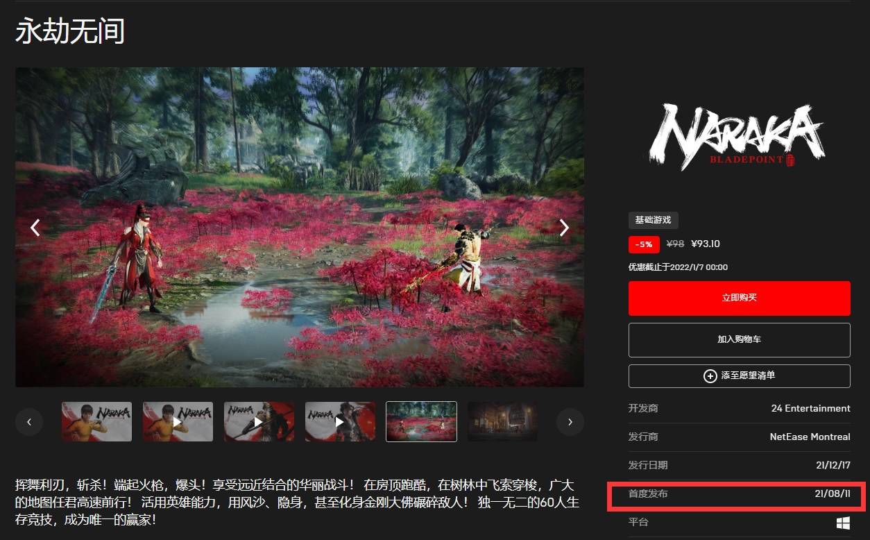
Task: Open the first yellow-suit fighter thumbnail without play icon
Action: (96, 421)
